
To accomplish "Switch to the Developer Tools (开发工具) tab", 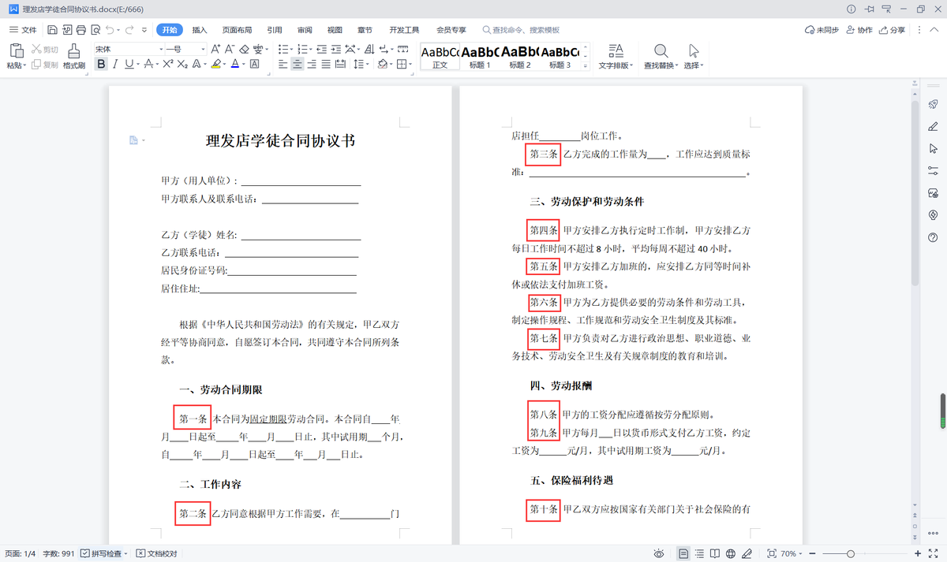I will coord(404,30).
